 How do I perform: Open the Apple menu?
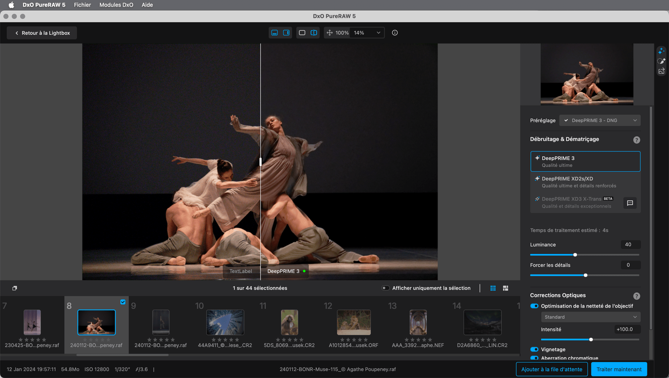[12, 5]
